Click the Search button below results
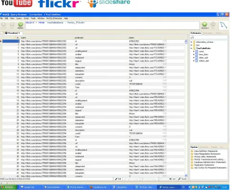Screen dimensions: 230x190 pyautogui.click(x=182, y=179)
